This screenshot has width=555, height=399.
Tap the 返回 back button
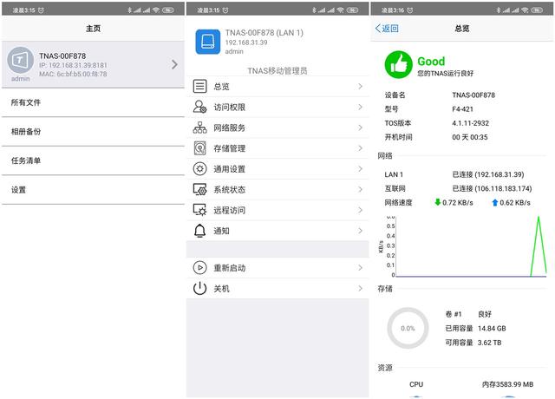click(x=387, y=29)
